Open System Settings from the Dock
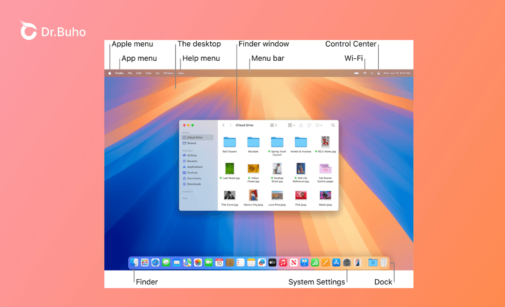 point(346,262)
